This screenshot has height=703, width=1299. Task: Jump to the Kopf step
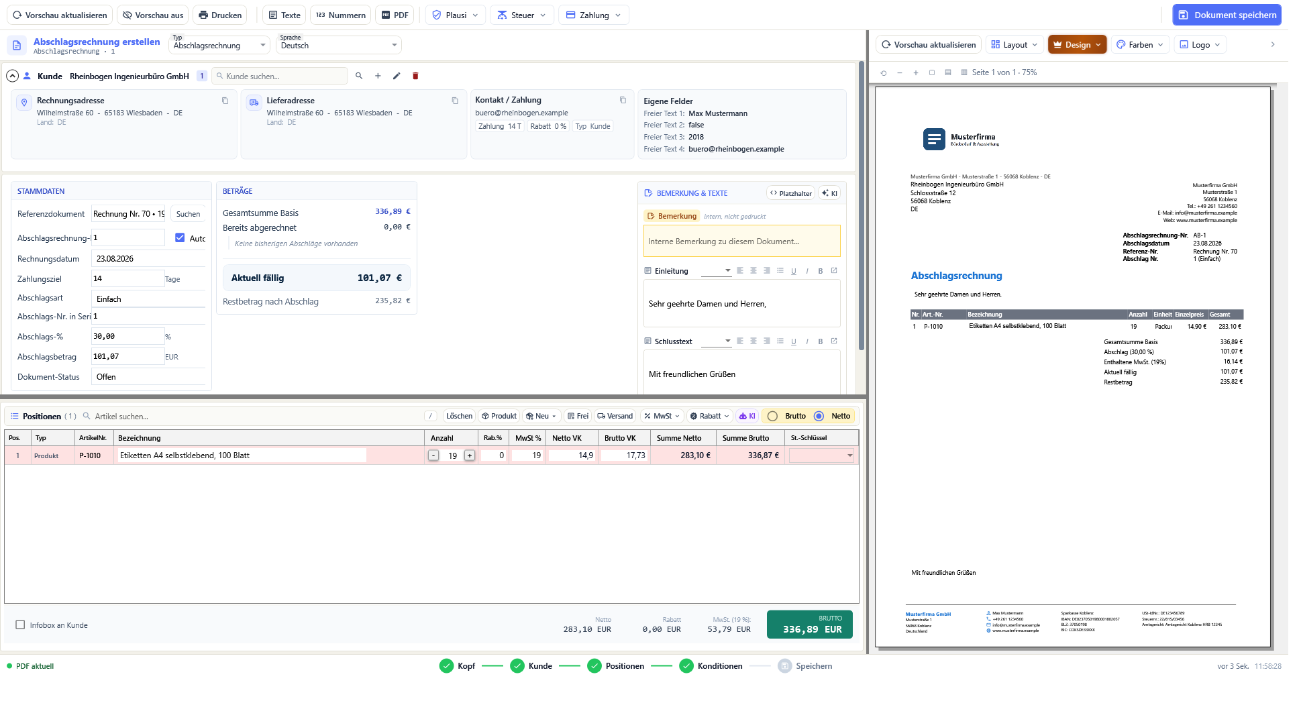tap(457, 665)
